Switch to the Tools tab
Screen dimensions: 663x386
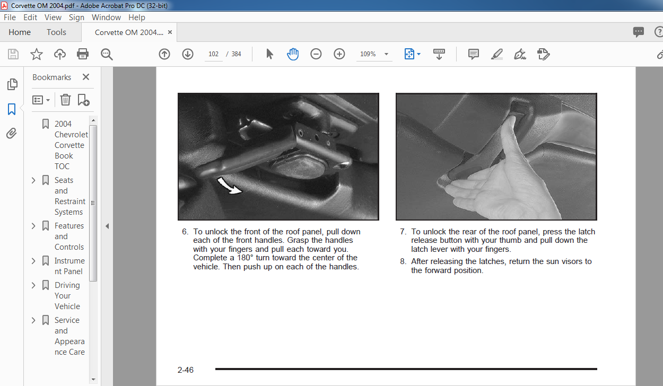tap(56, 32)
